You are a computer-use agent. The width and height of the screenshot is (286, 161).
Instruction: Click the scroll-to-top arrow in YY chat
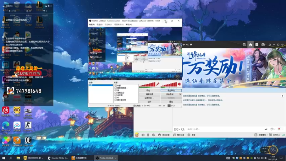[x=282, y=96]
